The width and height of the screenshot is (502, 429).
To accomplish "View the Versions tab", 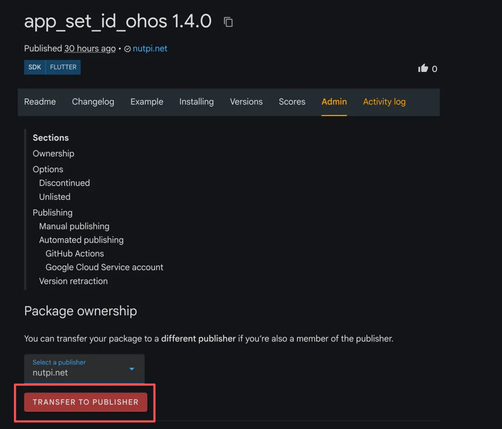I will click(x=246, y=102).
